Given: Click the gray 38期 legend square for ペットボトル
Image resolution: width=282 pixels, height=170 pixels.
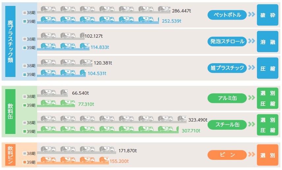Looking at the screenshot, I should coord(25,13).
